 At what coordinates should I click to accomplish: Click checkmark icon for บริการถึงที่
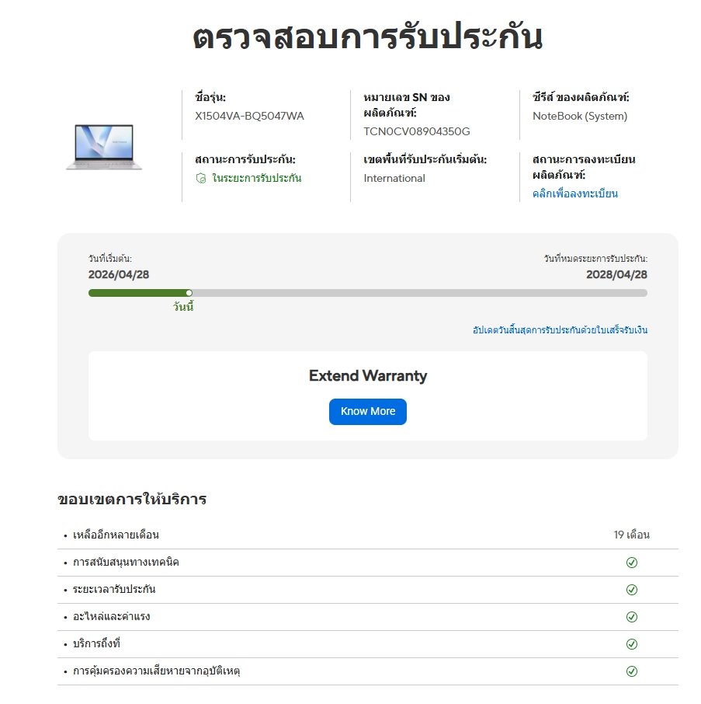(631, 644)
